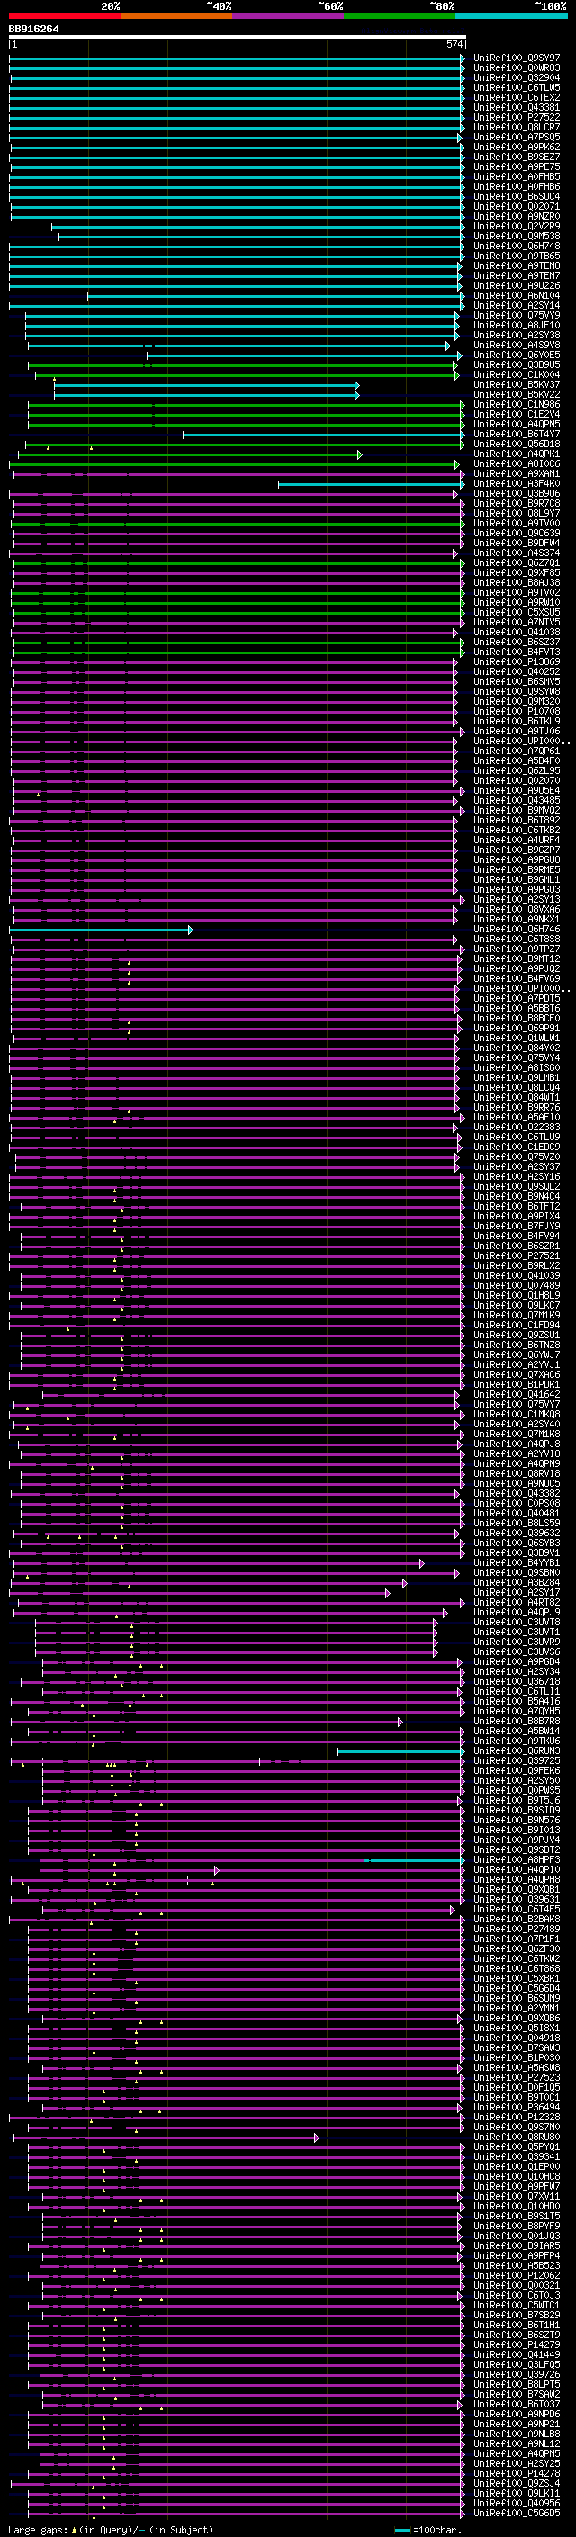
Task: Select label UniRef100_P36494
Action: point(517,2107)
